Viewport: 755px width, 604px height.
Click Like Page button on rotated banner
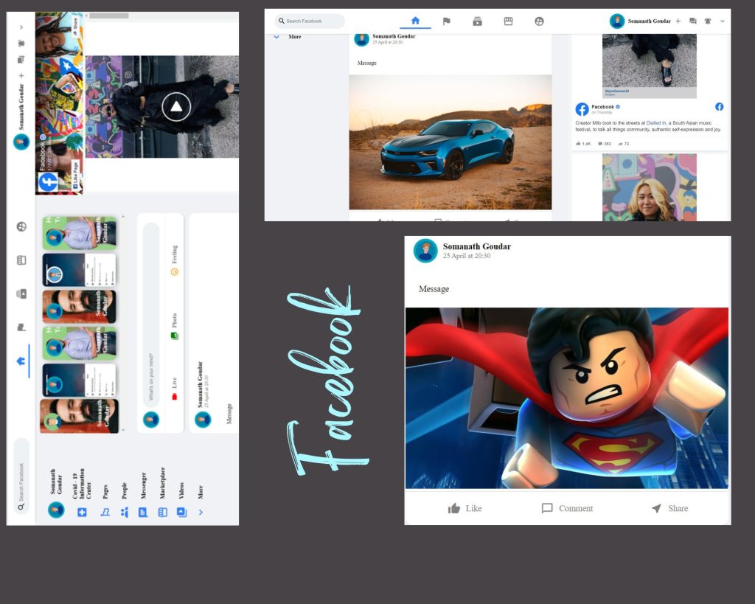coord(76,176)
